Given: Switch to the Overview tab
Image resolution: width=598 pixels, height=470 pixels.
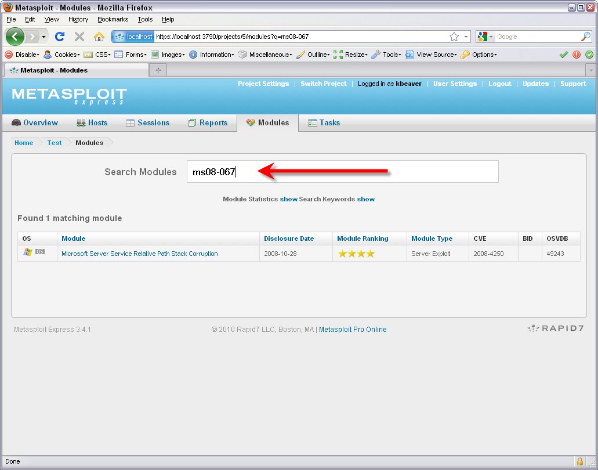Looking at the screenshot, I should coord(35,122).
